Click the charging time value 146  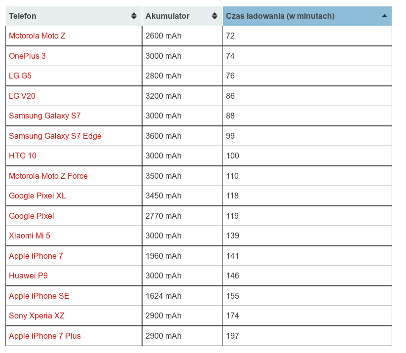coord(232,276)
